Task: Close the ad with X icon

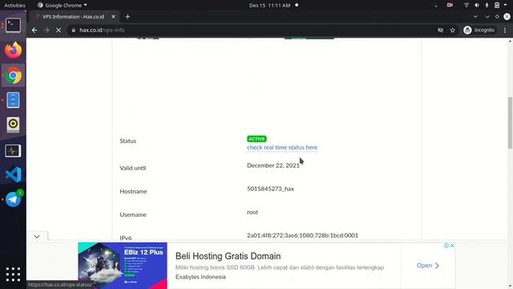Action: coord(452,246)
